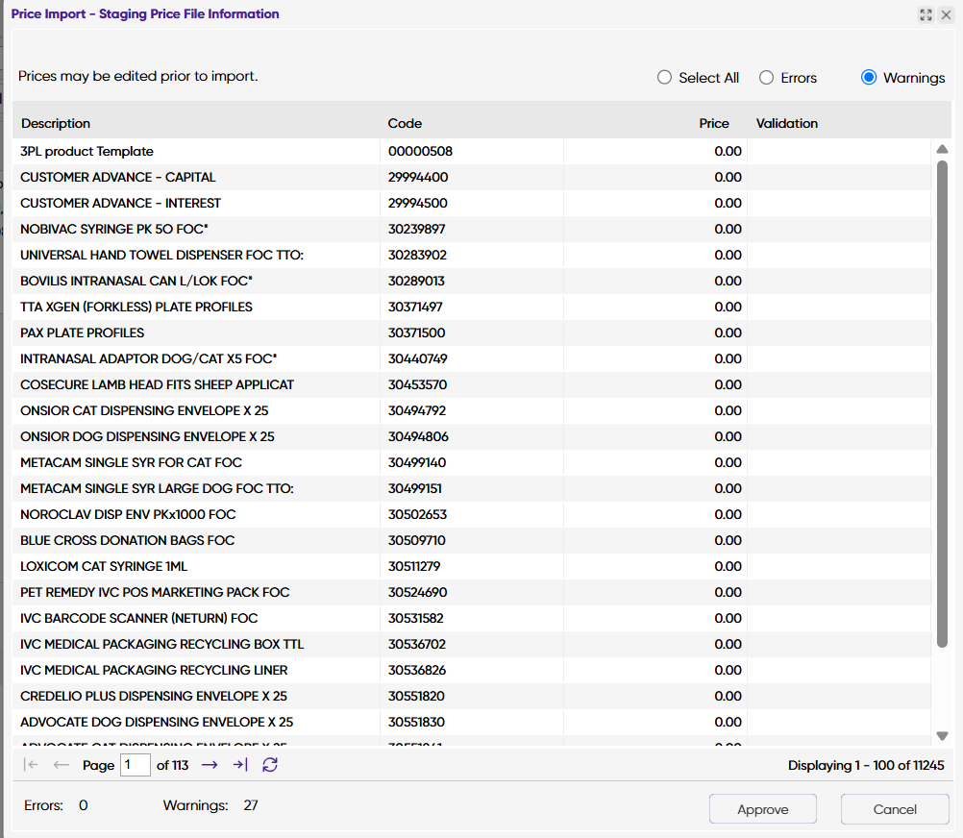Click the page number input field
963x838 pixels.
pos(136,765)
